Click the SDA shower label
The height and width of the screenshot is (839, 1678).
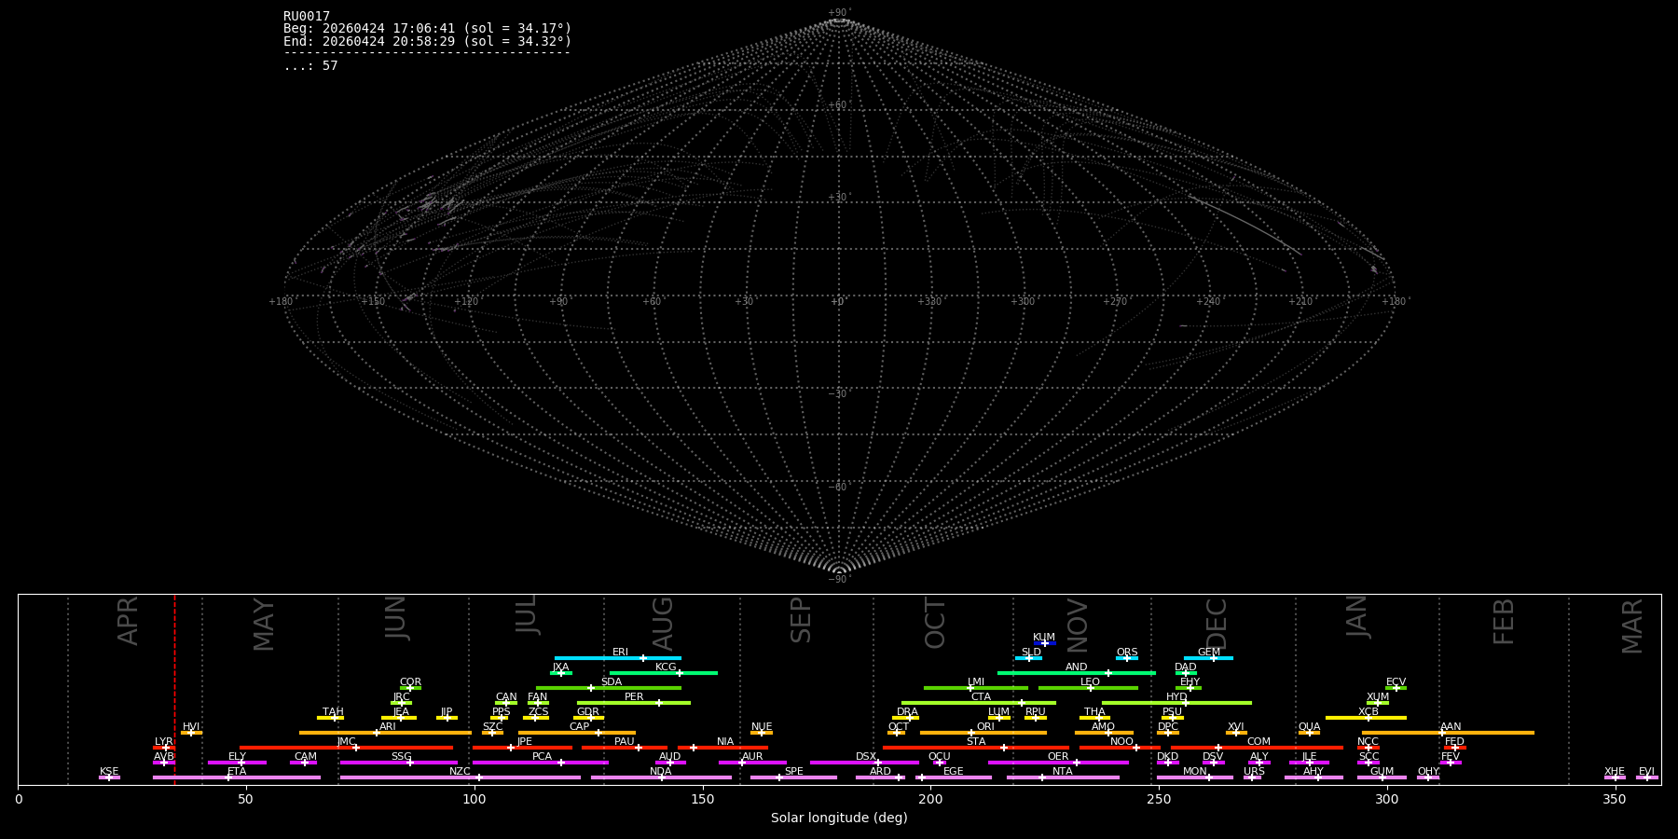tap(612, 681)
